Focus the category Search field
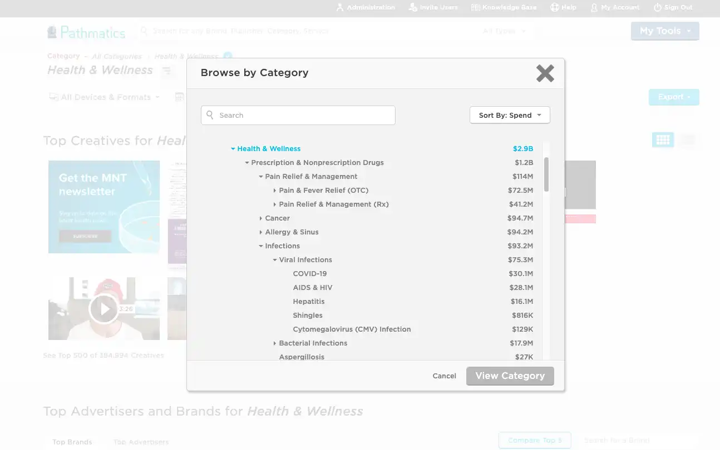720x450 pixels. [298, 115]
